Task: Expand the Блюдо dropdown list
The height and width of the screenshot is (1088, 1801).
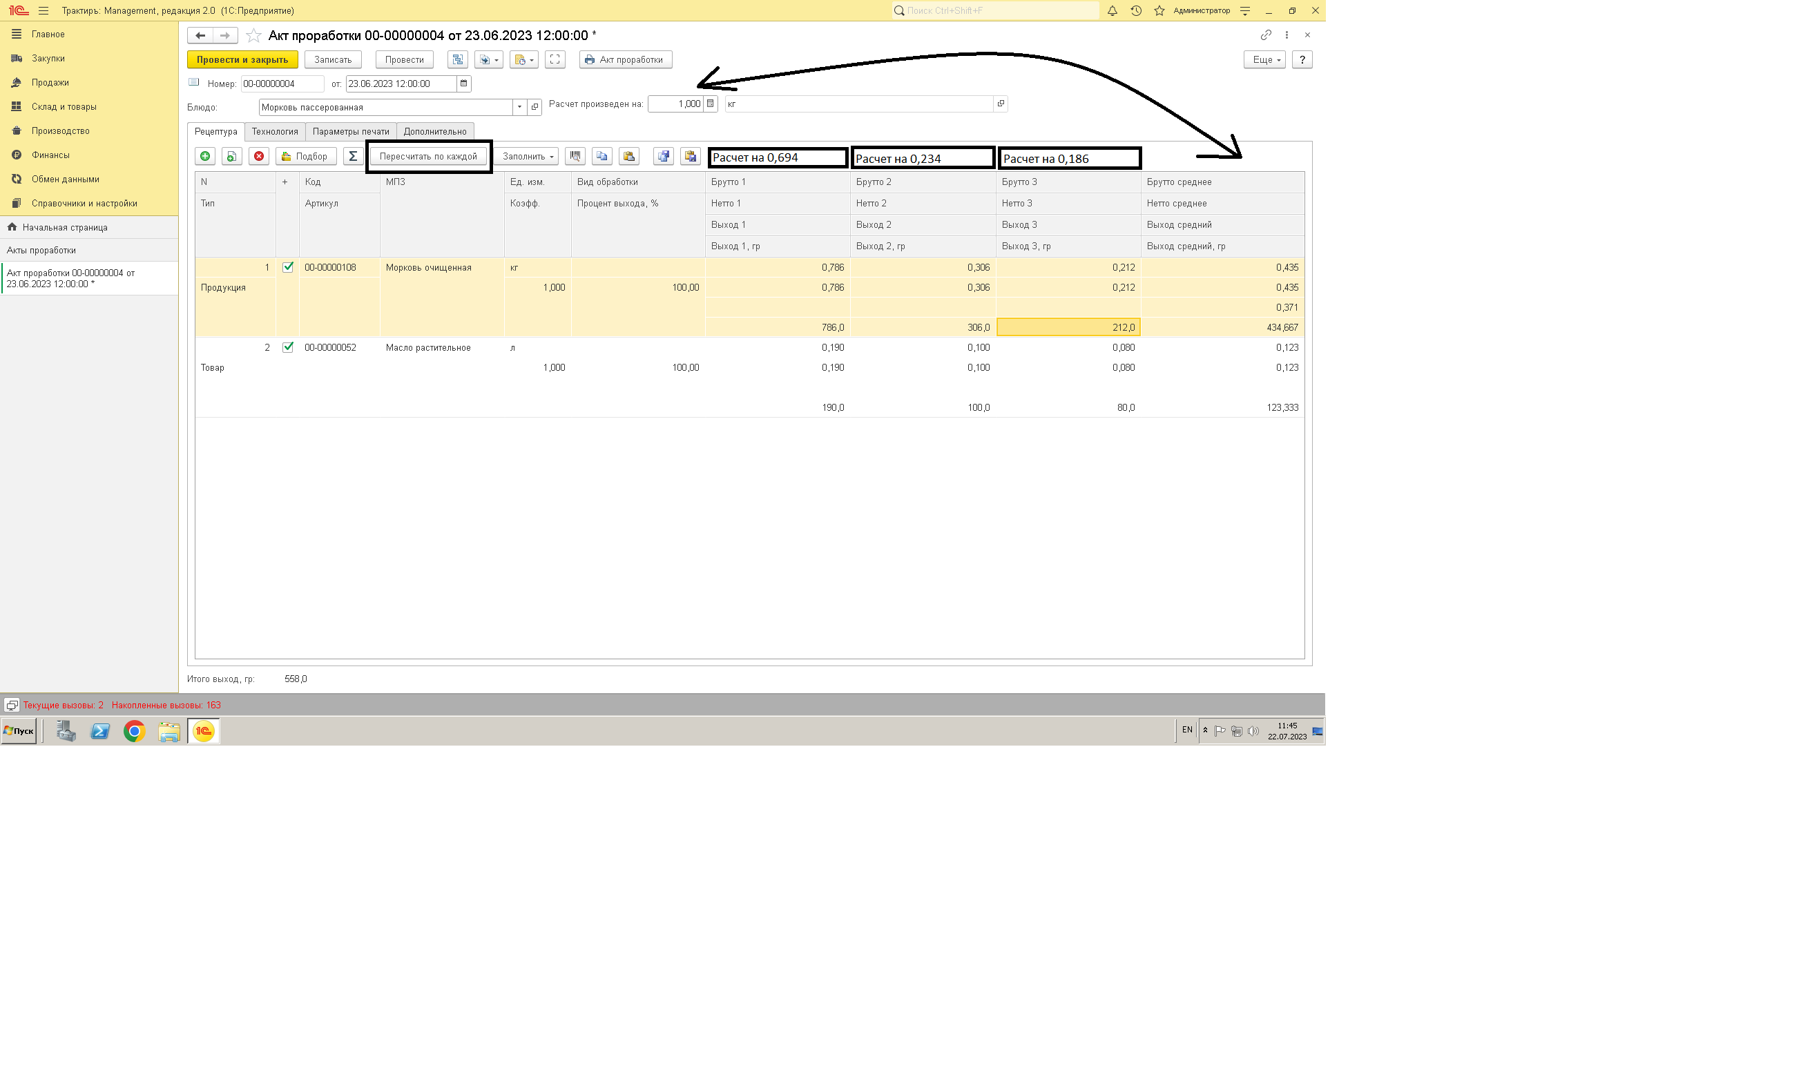Action: pos(519,108)
